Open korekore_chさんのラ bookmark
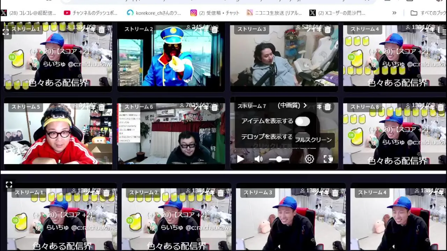The image size is (447, 251). pyautogui.click(x=154, y=13)
